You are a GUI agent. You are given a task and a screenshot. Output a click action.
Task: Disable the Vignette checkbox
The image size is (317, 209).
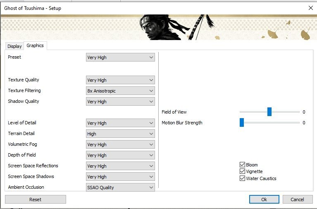(x=242, y=171)
